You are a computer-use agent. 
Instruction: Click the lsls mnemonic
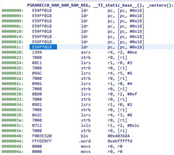[86, 126]
